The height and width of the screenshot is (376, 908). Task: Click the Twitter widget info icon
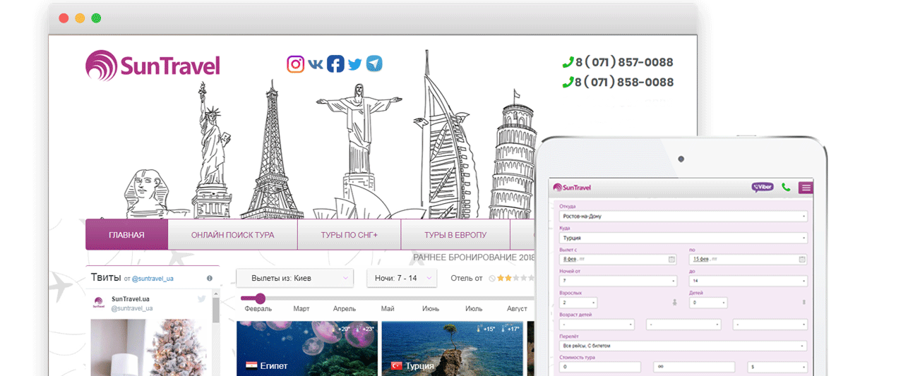pyautogui.click(x=210, y=279)
